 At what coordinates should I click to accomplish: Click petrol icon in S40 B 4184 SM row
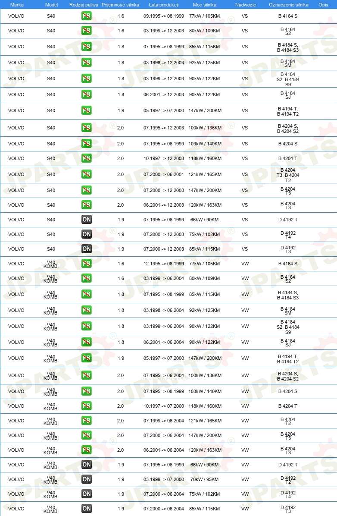tap(87, 63)
